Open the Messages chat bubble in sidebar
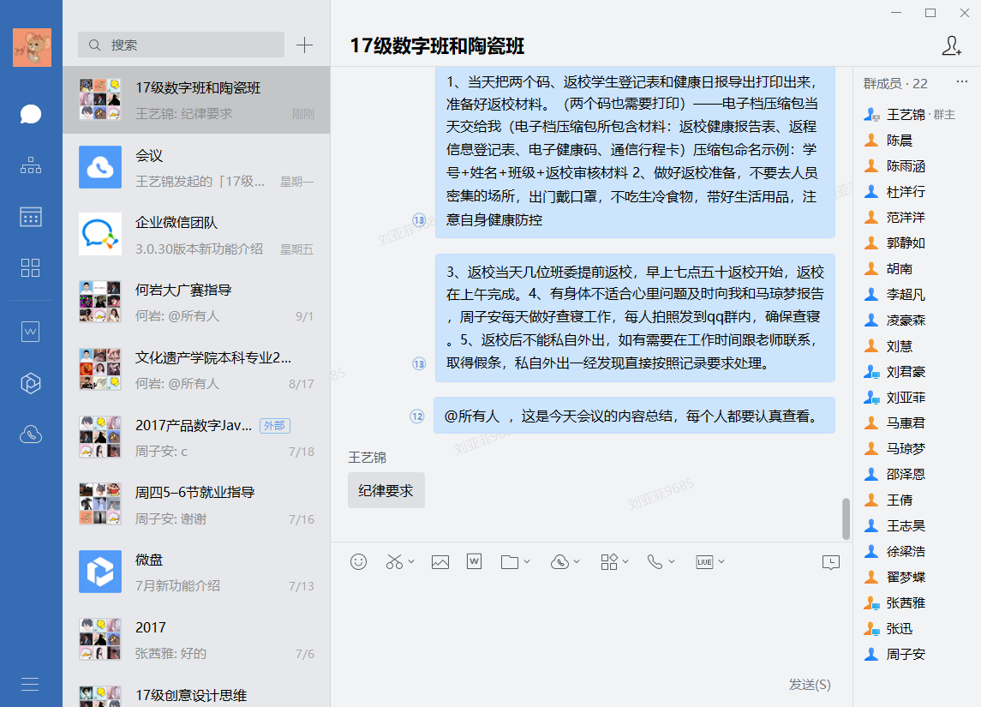981x707 pixels. [x=31, y=114]
